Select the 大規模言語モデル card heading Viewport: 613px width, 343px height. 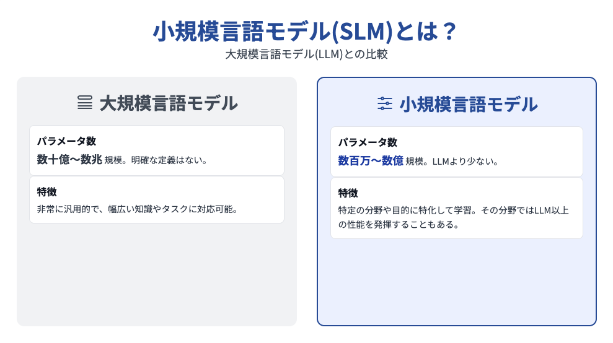click(169, 103)
